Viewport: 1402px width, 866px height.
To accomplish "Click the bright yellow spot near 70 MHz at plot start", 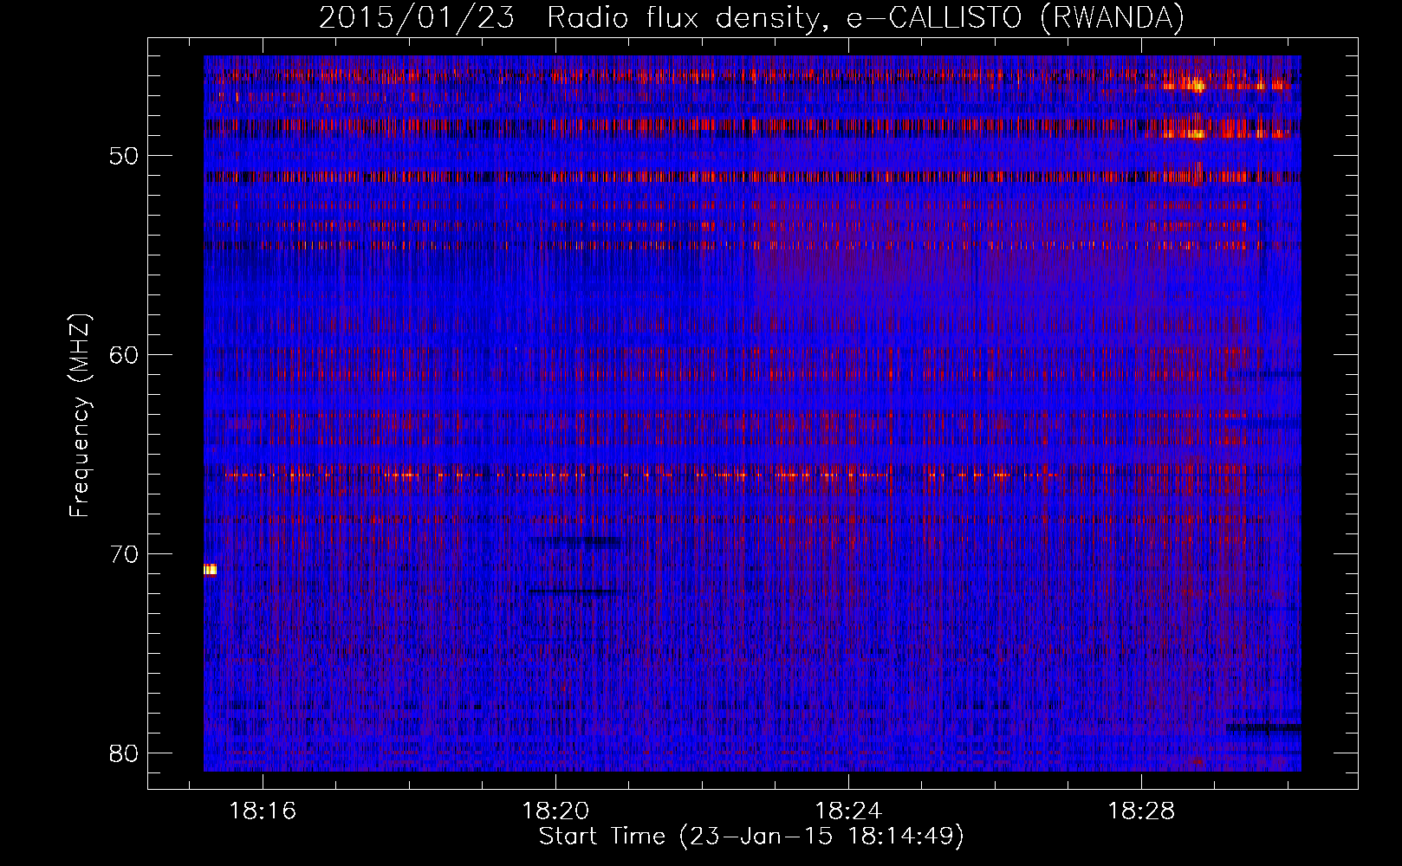I will coord(210,569).
